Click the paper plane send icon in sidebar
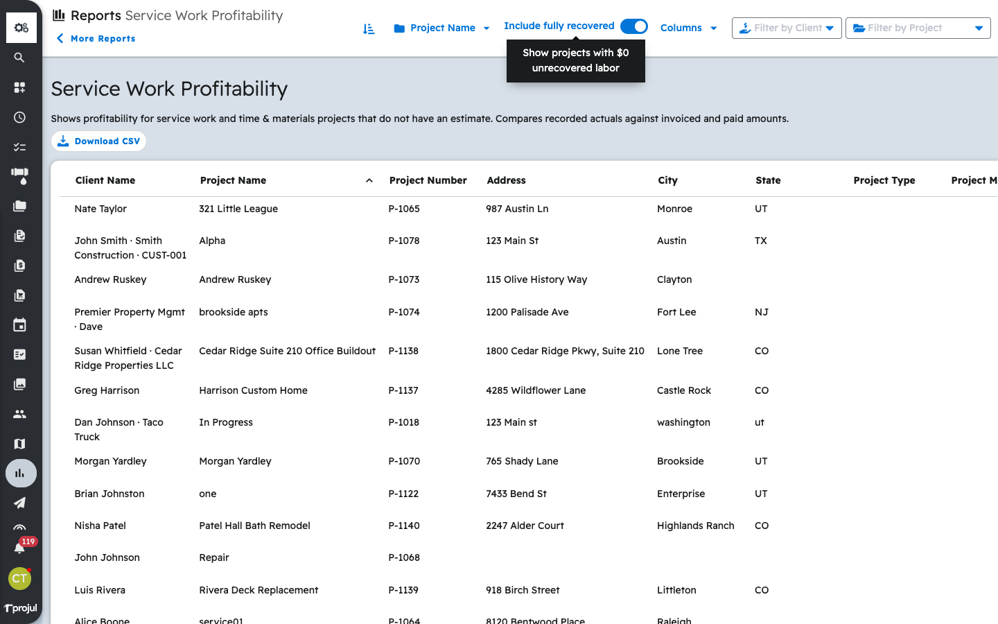998x624 pixels. 19,503
